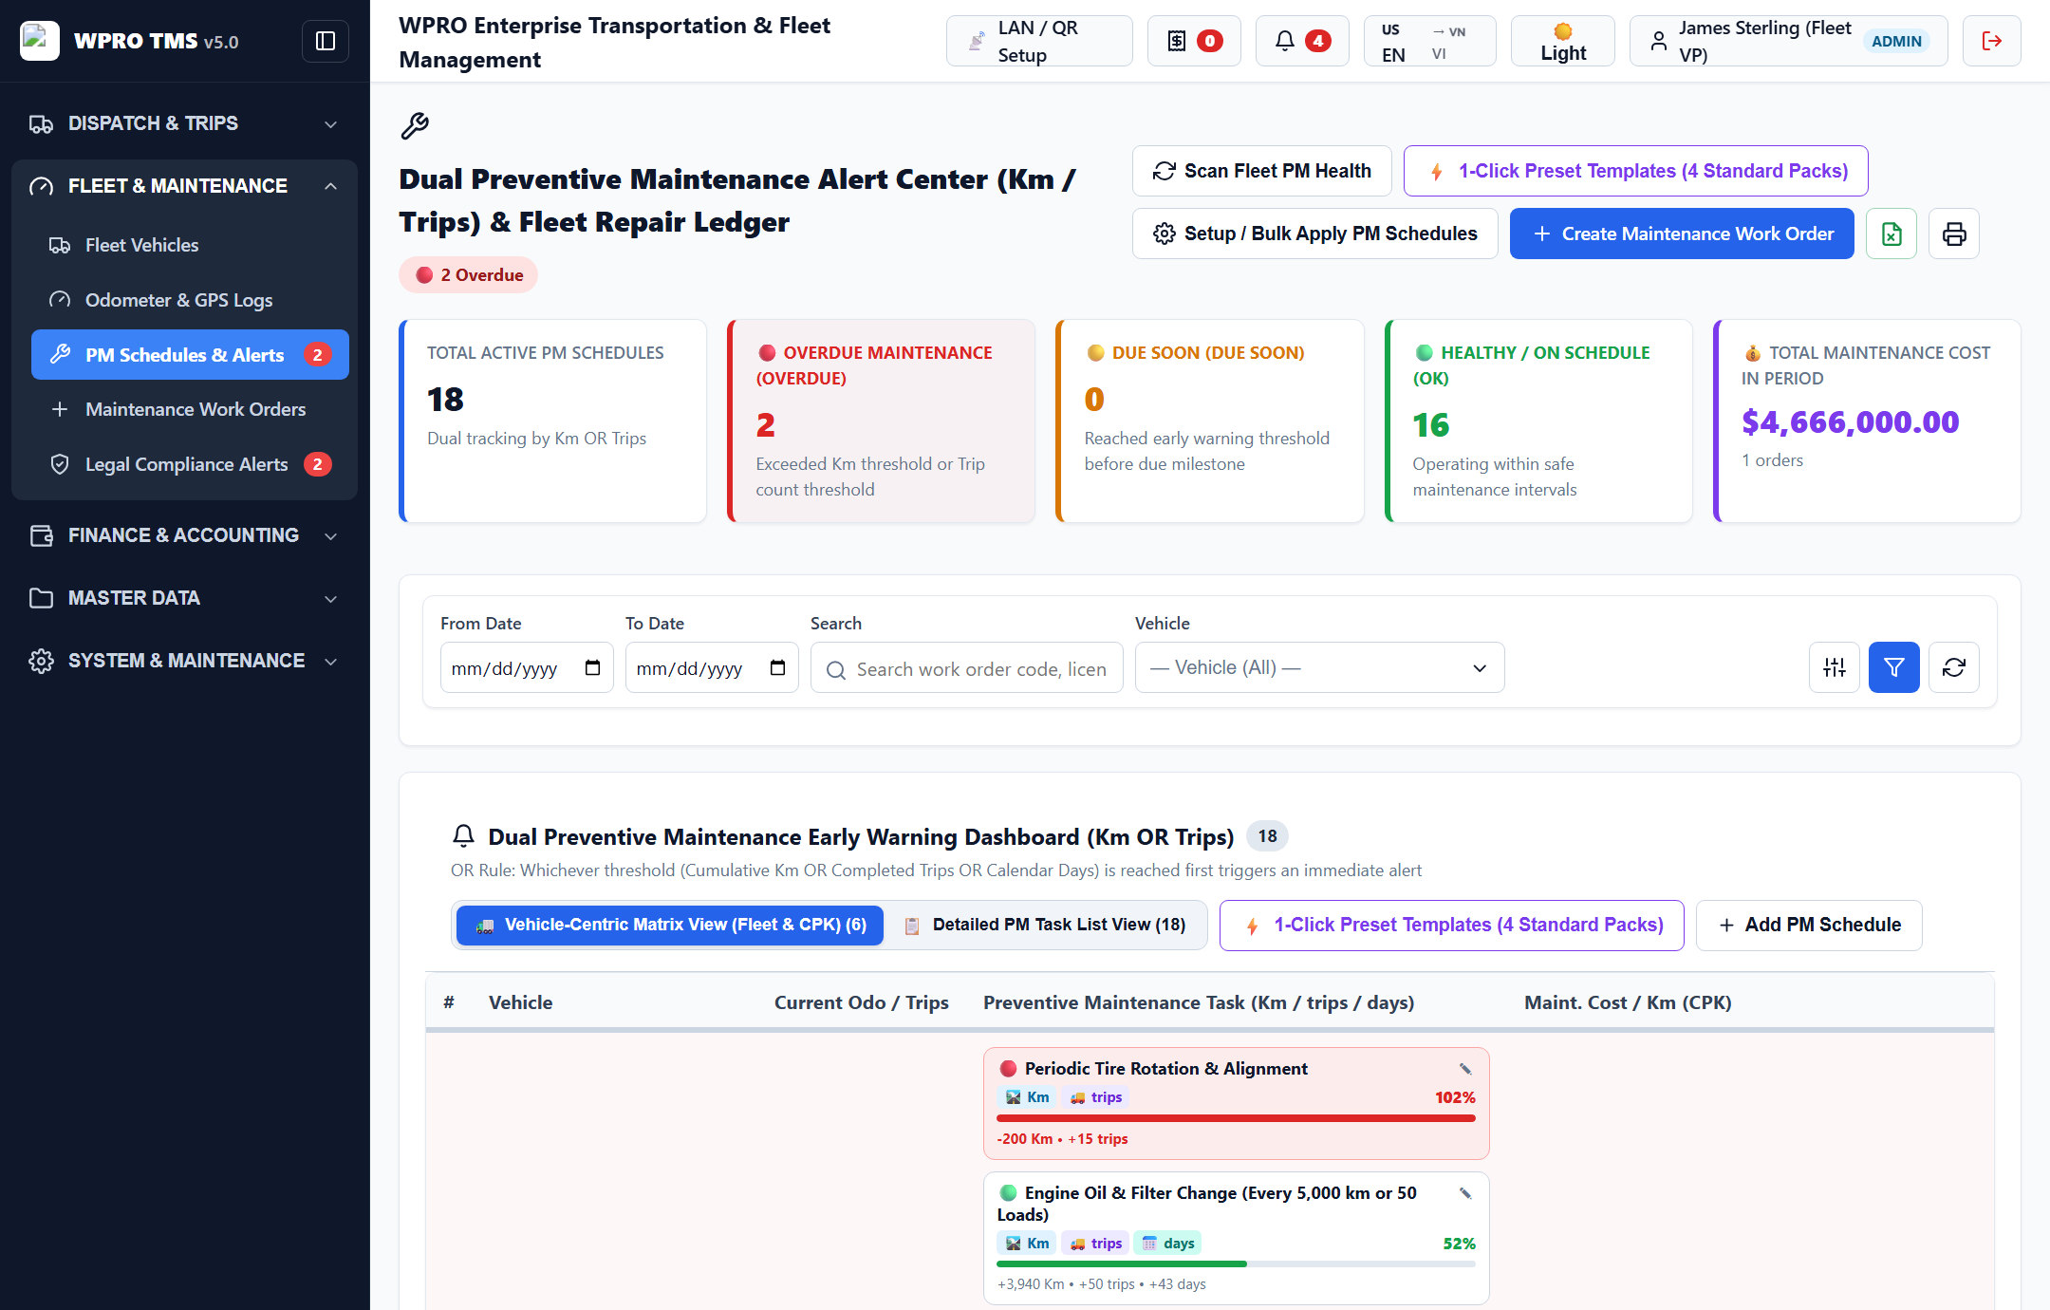Screen dimensions: 2050x1310
Task: Open advanced filter sliders icon
Action: point(1834,667)
